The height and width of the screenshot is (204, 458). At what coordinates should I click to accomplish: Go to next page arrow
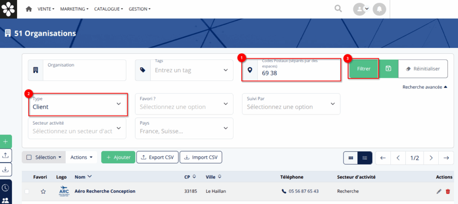431,158
